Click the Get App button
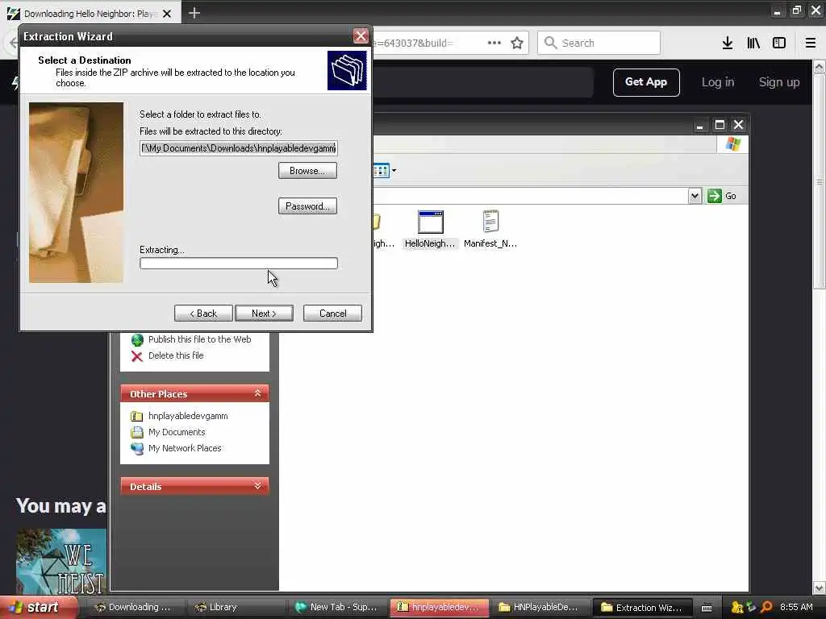826x619 pixels. click(x=646, y=82)
